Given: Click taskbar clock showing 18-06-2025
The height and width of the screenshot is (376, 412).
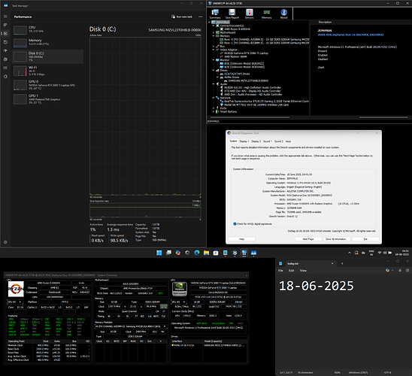Looking at the screenshot, I should (x=401, y=253).
